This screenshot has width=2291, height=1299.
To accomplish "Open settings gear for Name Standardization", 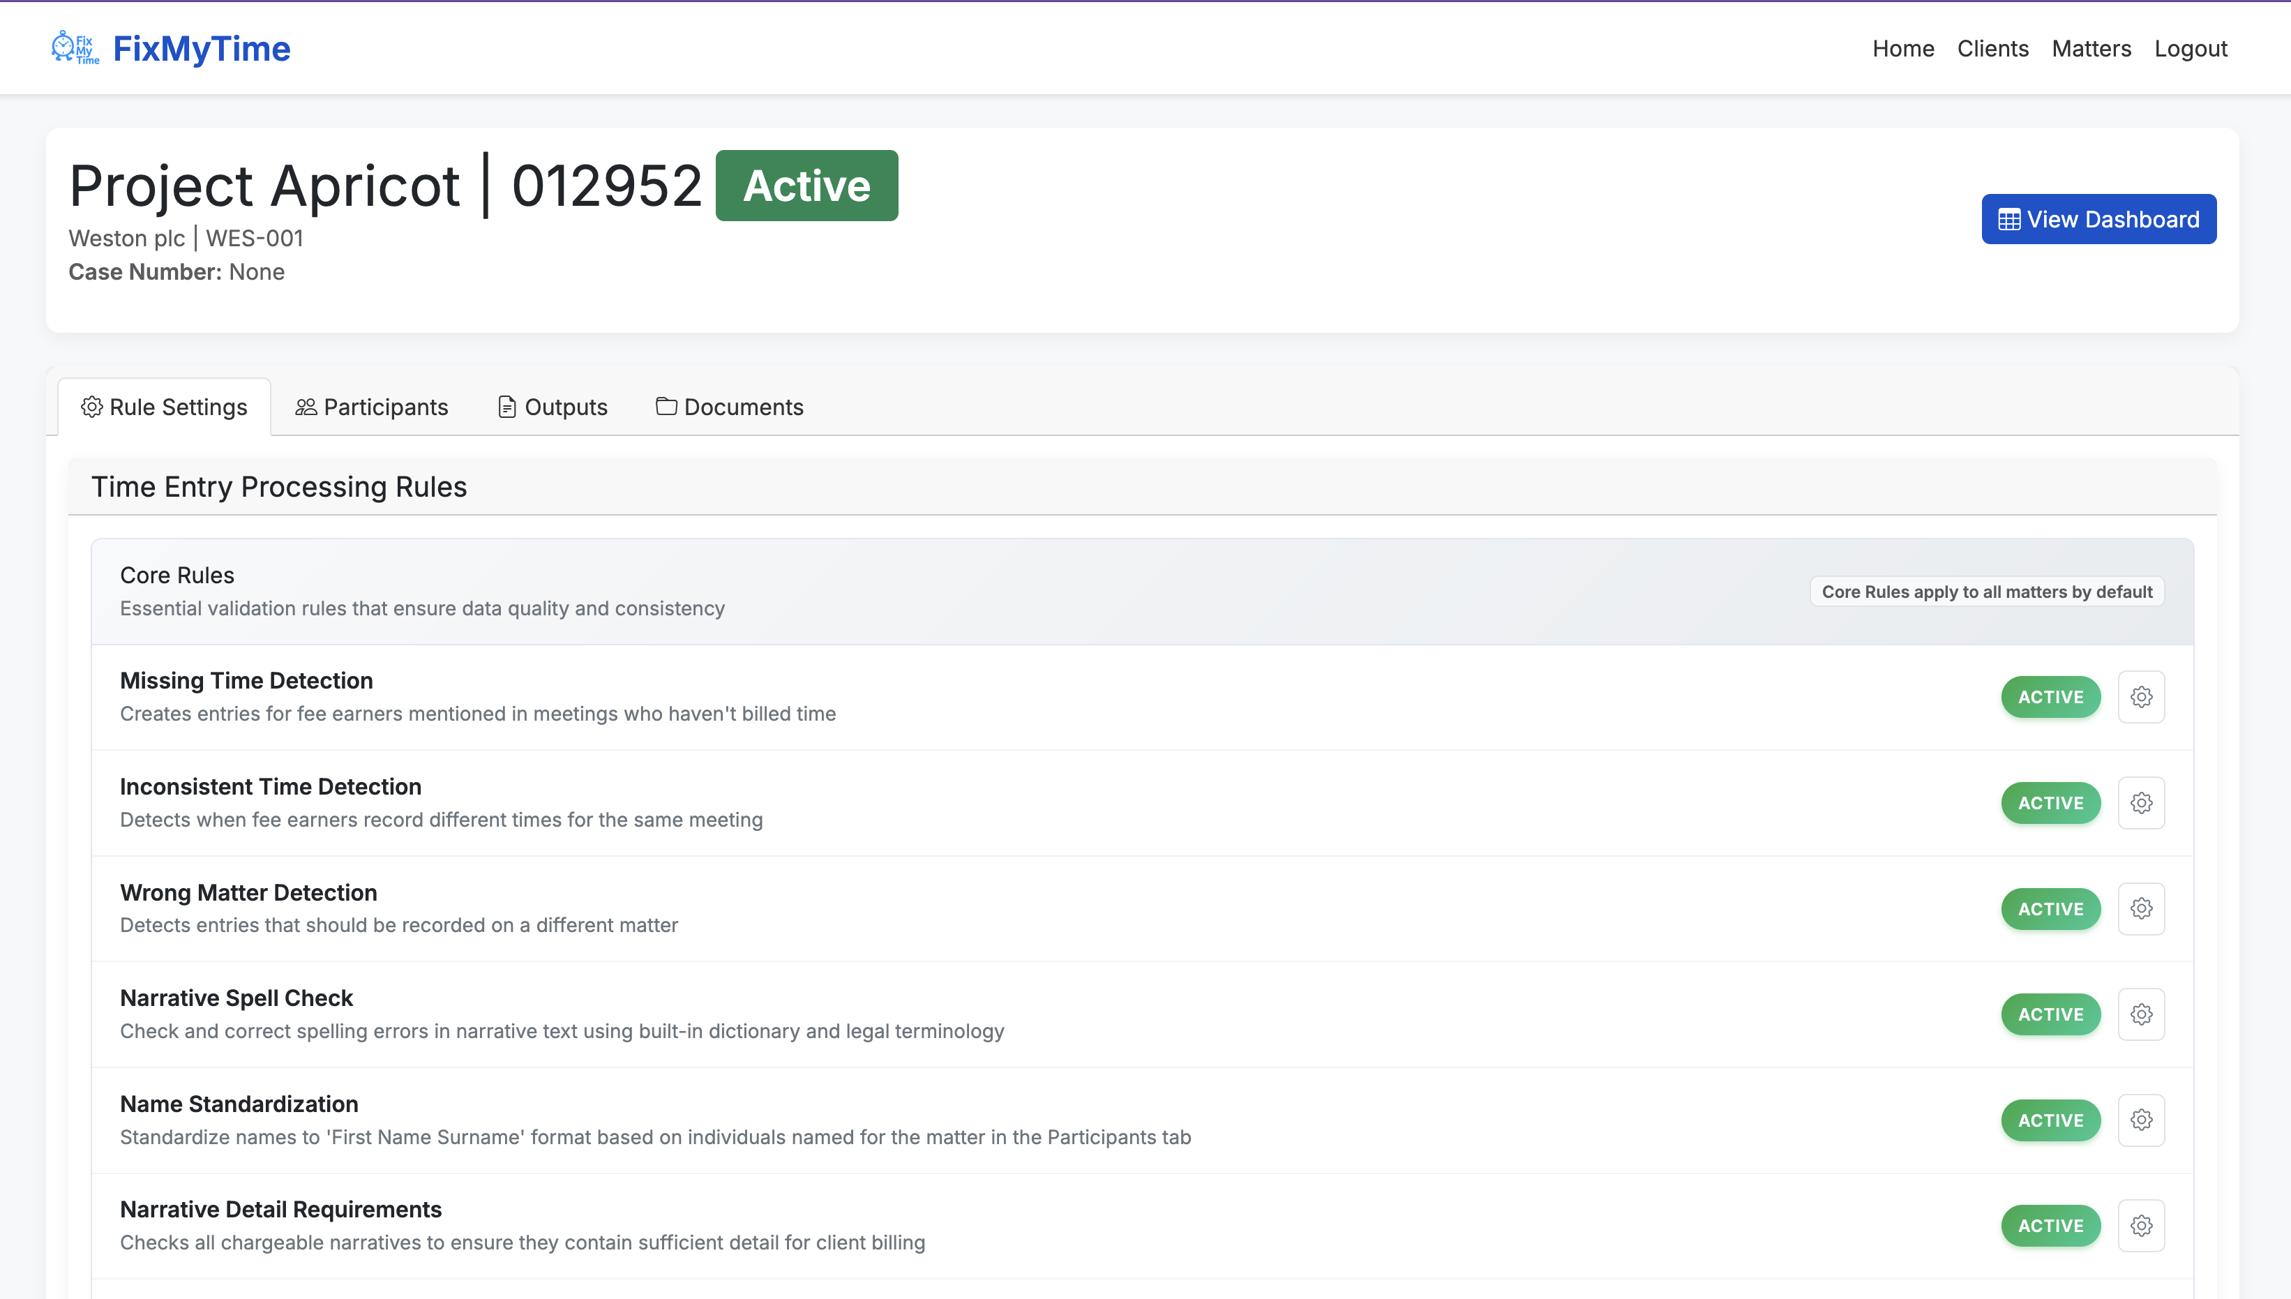I will [2141, 1120].
